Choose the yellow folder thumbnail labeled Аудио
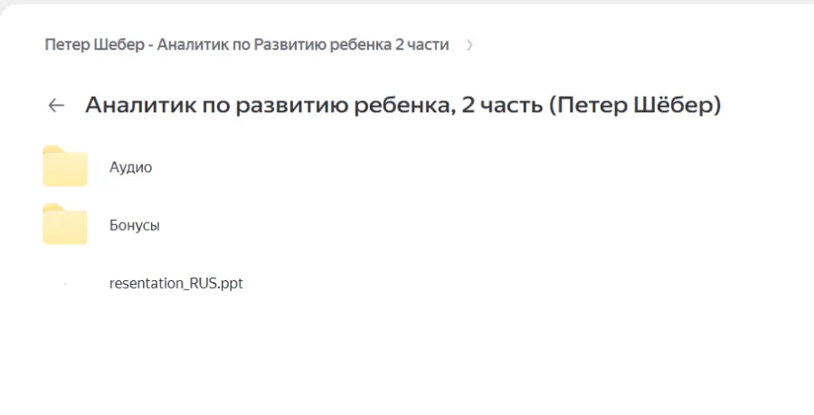 click(x=65, y=166)
